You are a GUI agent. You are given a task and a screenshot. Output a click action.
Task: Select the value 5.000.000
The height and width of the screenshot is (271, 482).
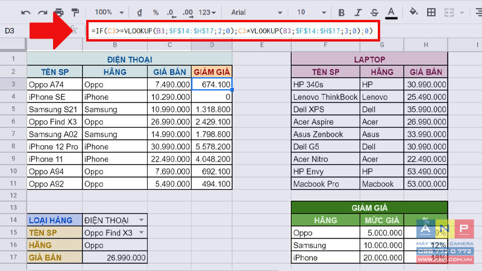(x=382, y=232)
